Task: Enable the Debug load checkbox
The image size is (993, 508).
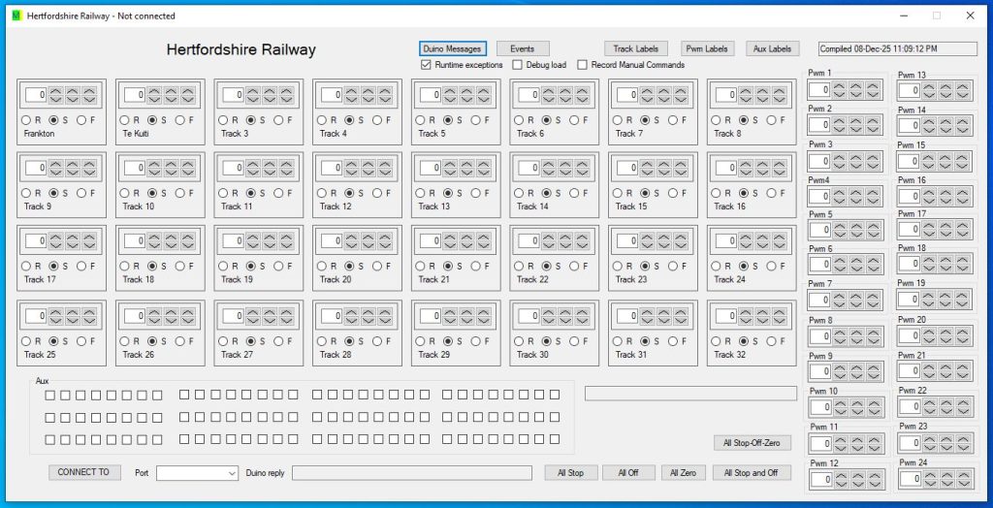Action: point(517,65)
